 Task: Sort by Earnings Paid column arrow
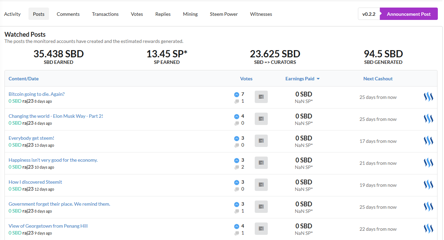click(318, 79)
